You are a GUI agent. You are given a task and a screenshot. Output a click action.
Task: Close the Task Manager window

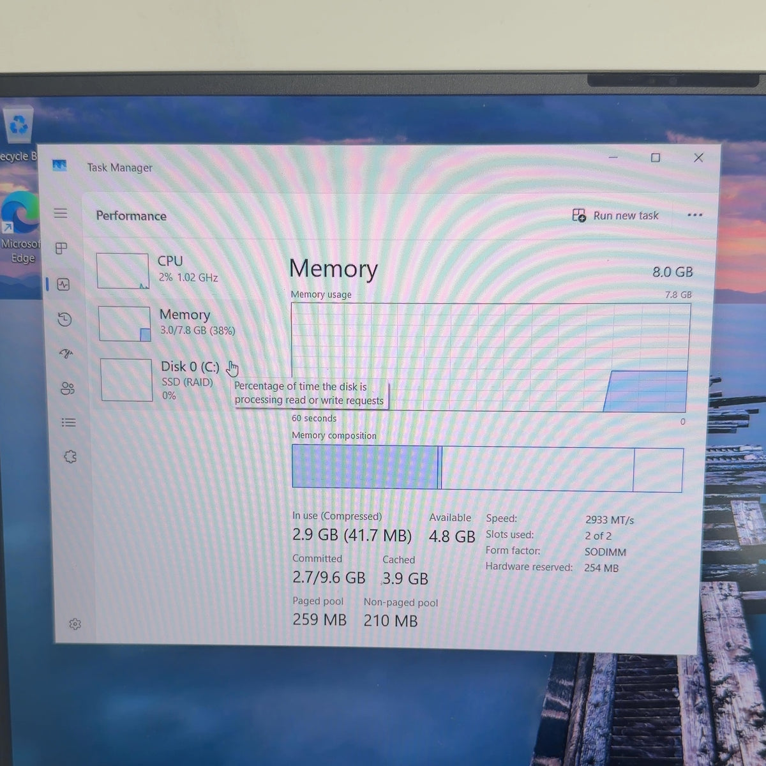pos(698,158)
